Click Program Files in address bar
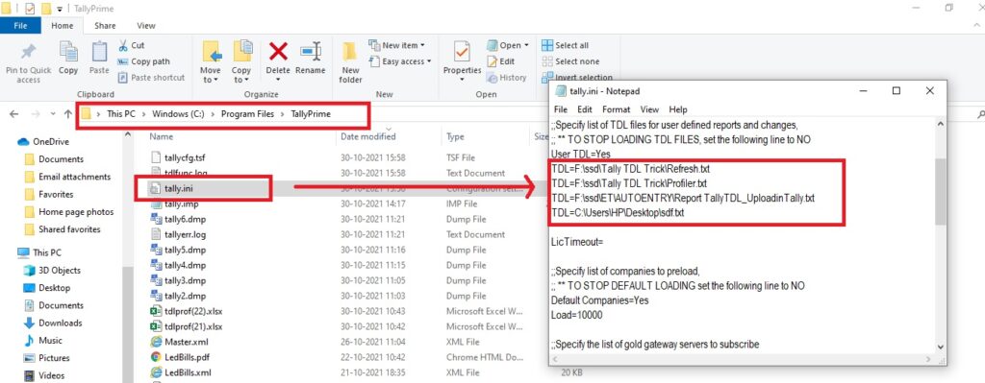Image resolution: width=985 pixels, height=383 pixels. [247, 114]
